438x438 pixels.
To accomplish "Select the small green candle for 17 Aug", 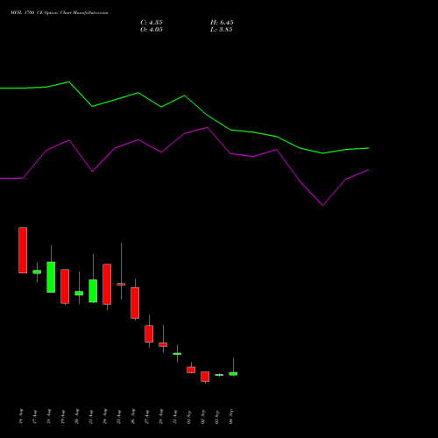I will (37, 272).
